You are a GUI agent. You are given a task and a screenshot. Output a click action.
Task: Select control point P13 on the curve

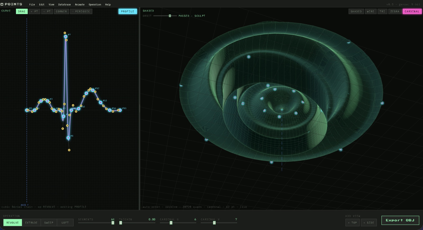(101, 102)
